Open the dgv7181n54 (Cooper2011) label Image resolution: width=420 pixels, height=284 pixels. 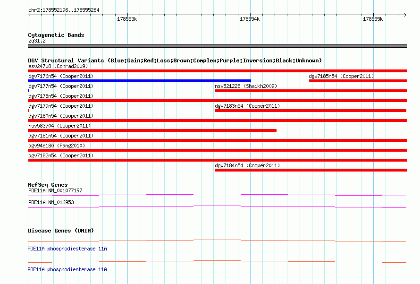tap(61, 136)
